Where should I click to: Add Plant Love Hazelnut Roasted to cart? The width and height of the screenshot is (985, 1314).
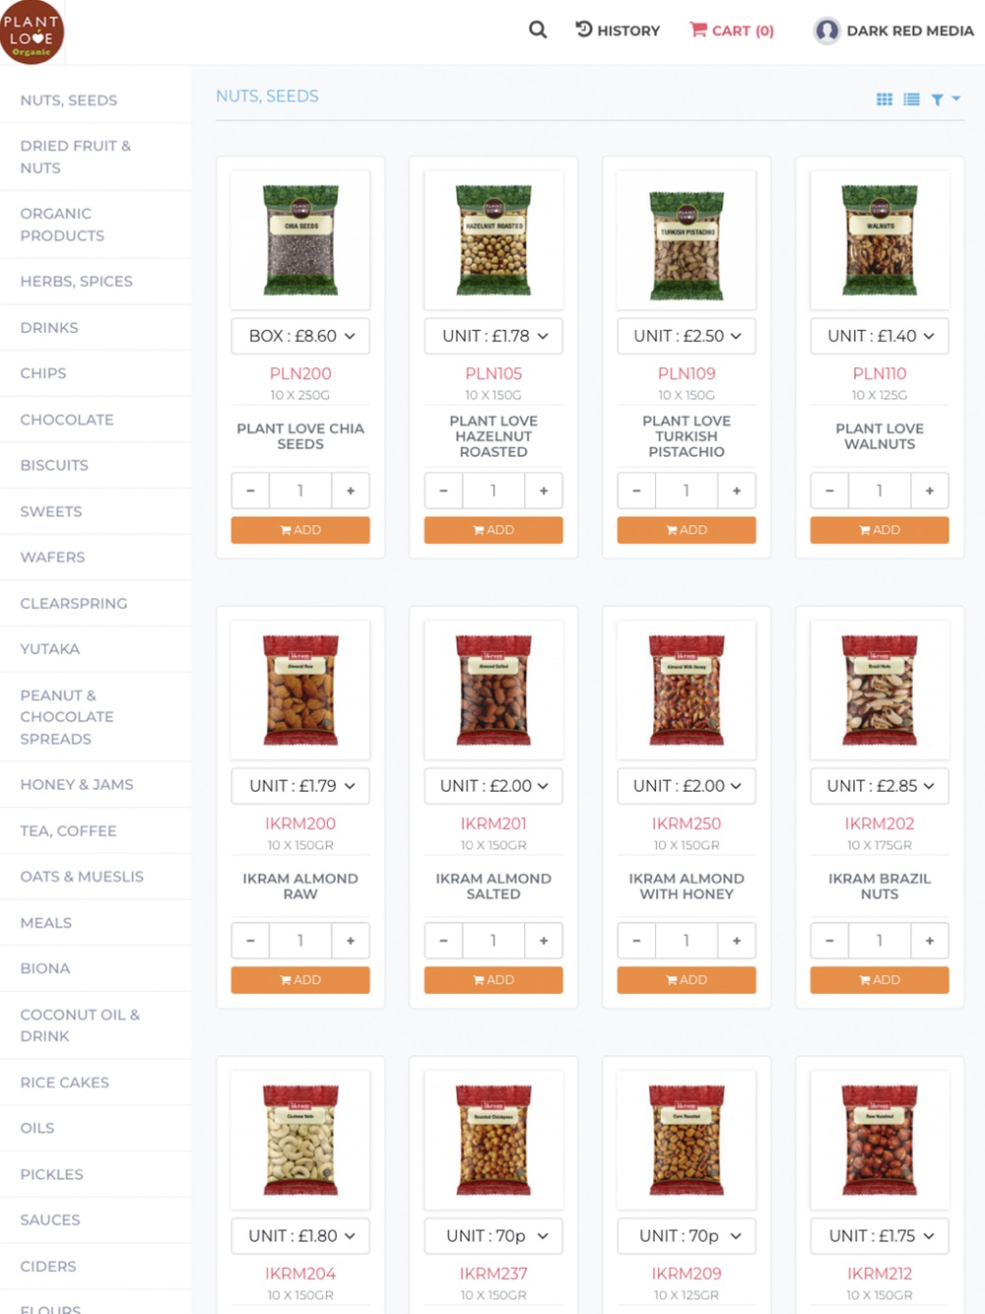[x=493, y=530]
